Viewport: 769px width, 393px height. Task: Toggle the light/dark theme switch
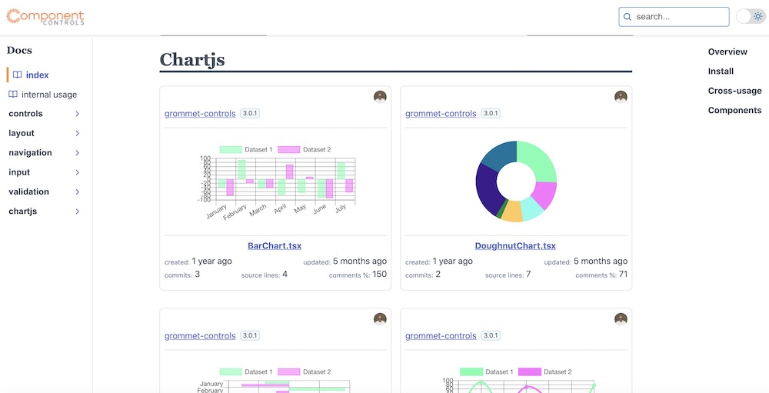[751, 16]
